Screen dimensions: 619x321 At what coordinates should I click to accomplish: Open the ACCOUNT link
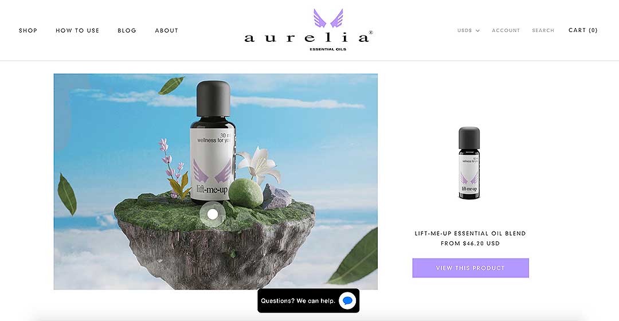(x=506, y=30)
